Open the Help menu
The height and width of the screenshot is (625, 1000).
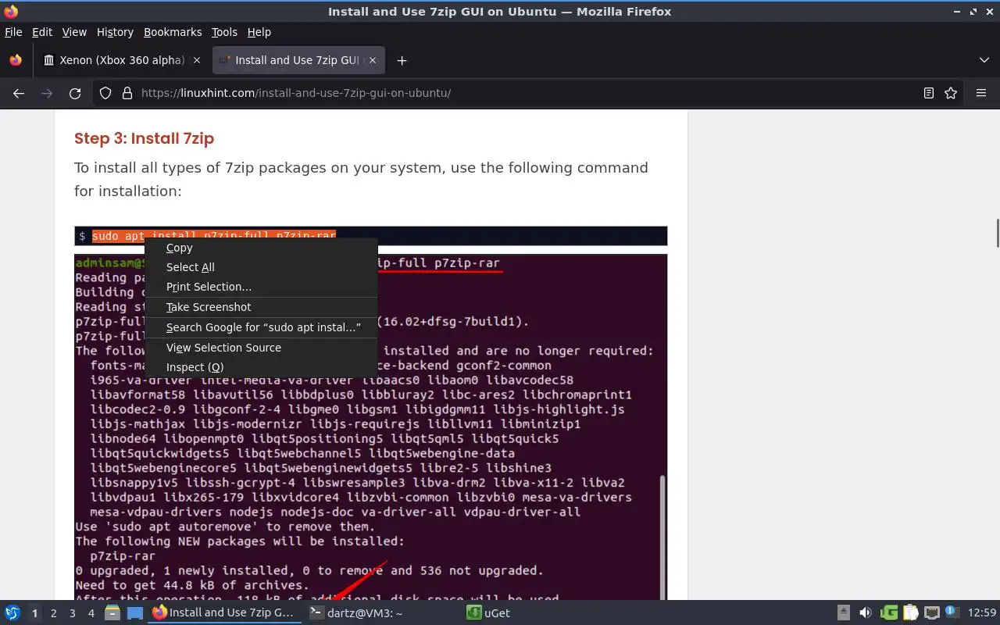[259, 32]
